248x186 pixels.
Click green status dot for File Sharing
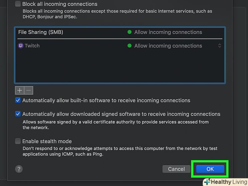coord(129,32)
